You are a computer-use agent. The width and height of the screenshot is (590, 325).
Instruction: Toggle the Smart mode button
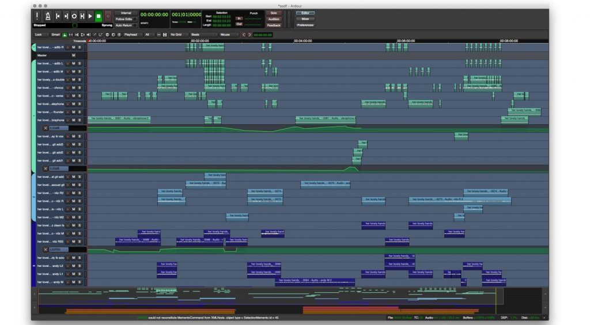tap(56, 35)
